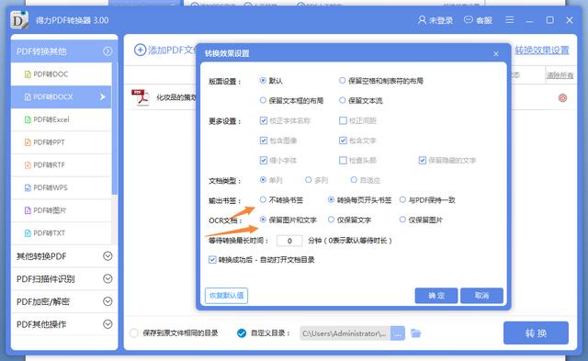588x361 pixels.
Task: Confirm settings with 确定 button
Action: pos(436,296)
